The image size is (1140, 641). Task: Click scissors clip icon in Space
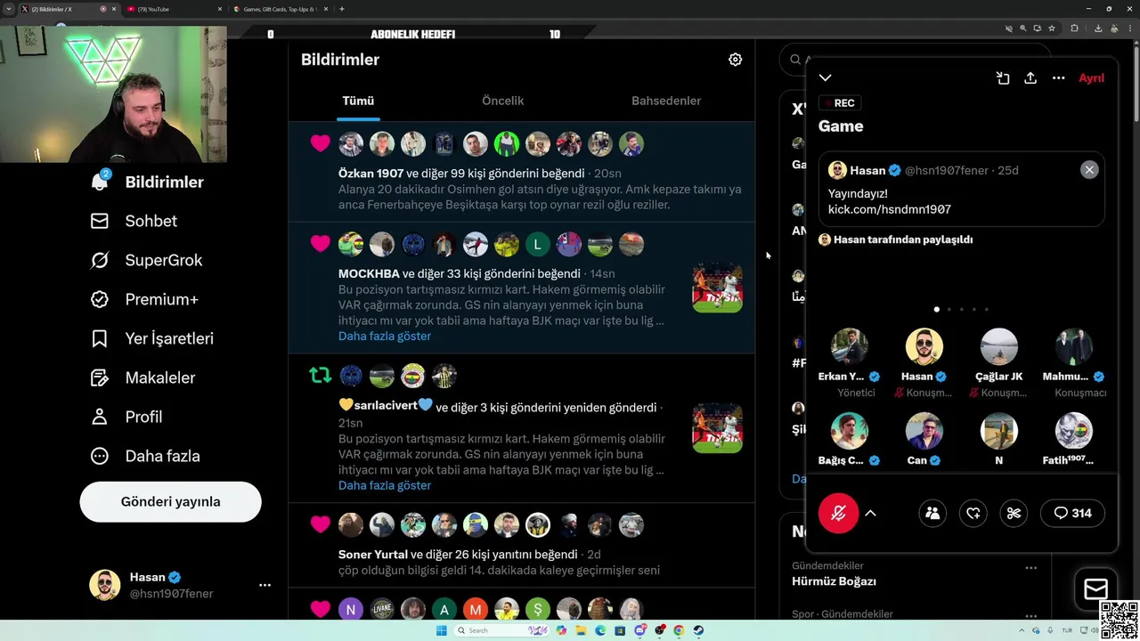(x=1014, y=513)
